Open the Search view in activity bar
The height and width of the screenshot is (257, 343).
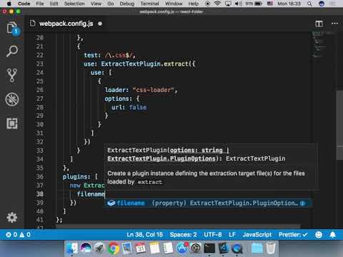12,51
